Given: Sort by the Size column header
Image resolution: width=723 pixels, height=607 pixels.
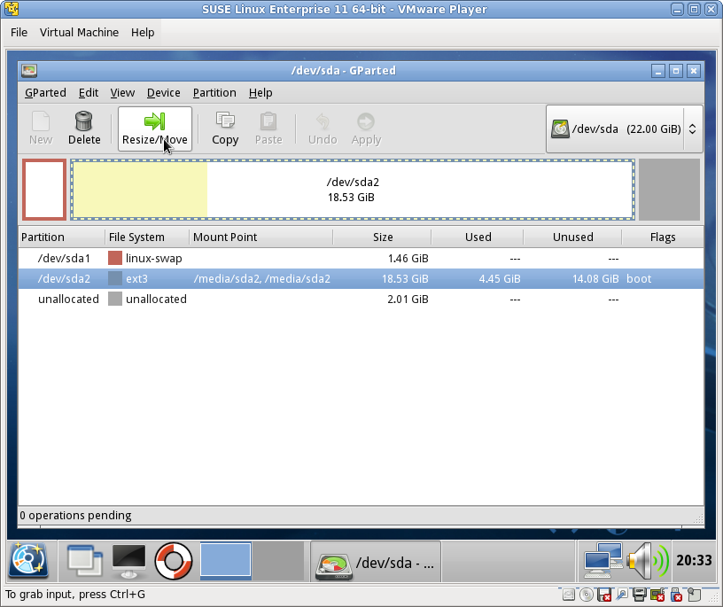Looking at the screenshot, I should coord(382,237).
